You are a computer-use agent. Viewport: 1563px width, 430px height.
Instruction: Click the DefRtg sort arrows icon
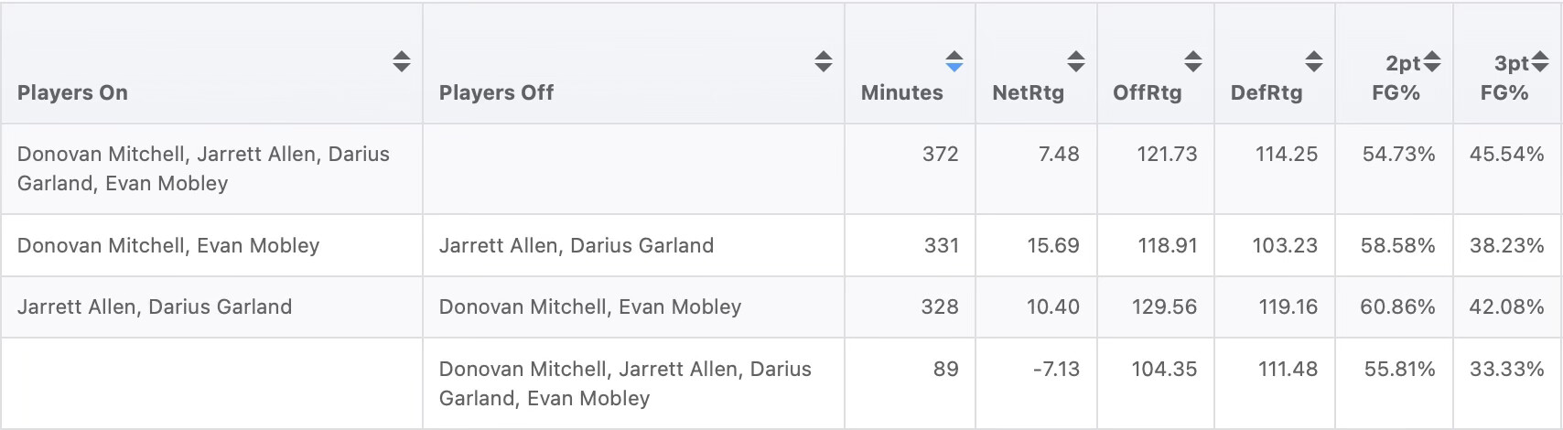pyautogui.click(x=1313, y=61)
